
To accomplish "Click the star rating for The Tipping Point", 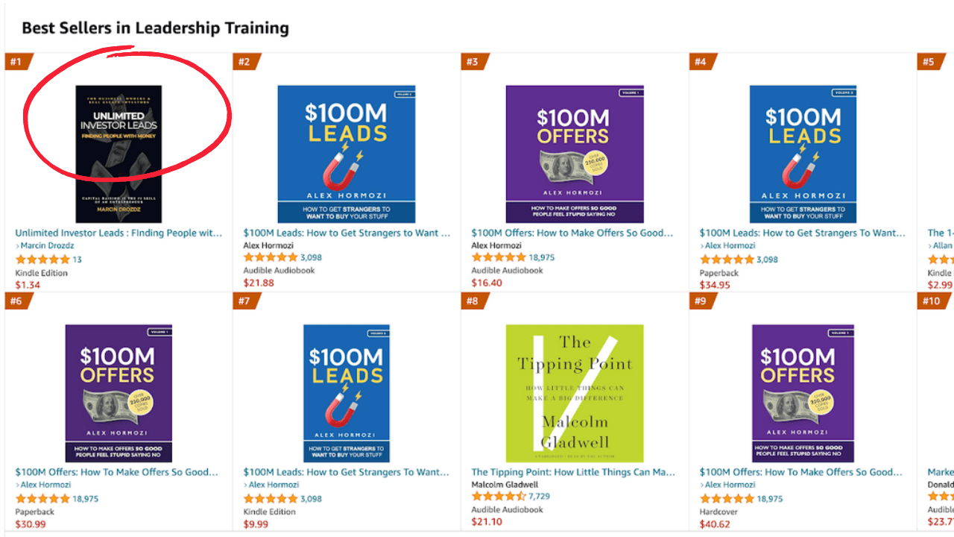I will (x=499, y=497).
